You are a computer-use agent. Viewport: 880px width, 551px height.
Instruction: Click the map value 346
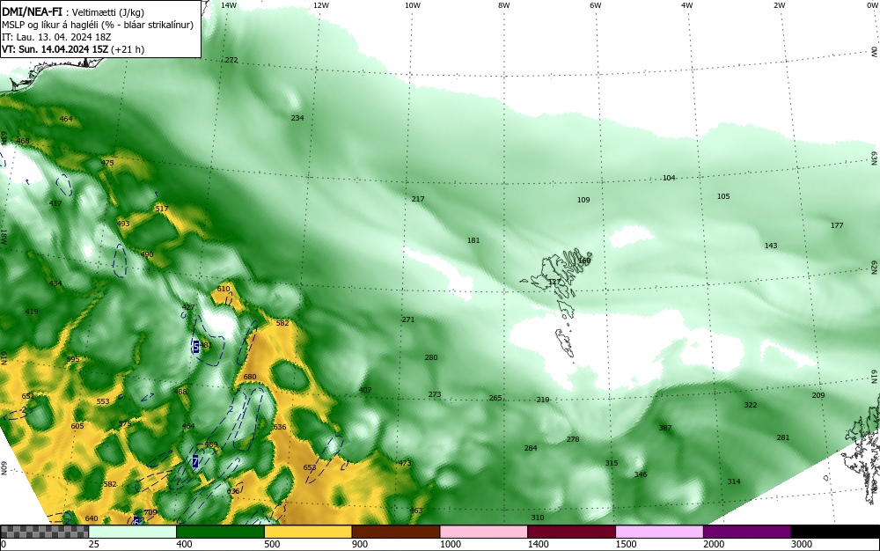pyautogui.click(x=641, y=474)
